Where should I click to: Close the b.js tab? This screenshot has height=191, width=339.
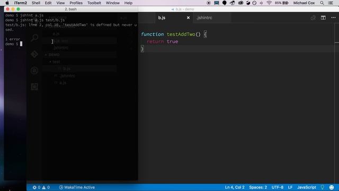coord(188,18)
